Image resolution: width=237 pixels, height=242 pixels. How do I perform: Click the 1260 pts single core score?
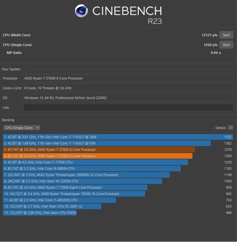point(210,45)
